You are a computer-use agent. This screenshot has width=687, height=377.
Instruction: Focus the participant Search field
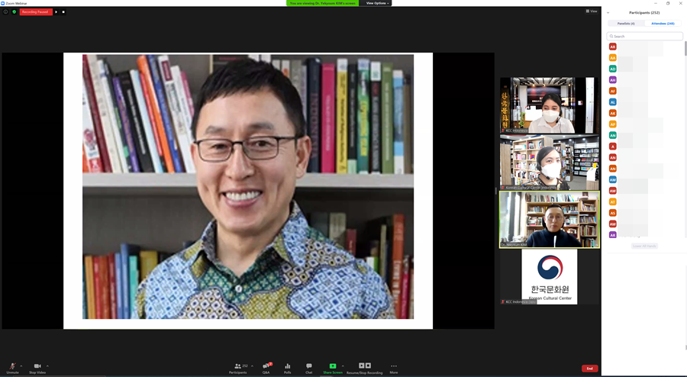pyautogui.click(x=644, y=37)
